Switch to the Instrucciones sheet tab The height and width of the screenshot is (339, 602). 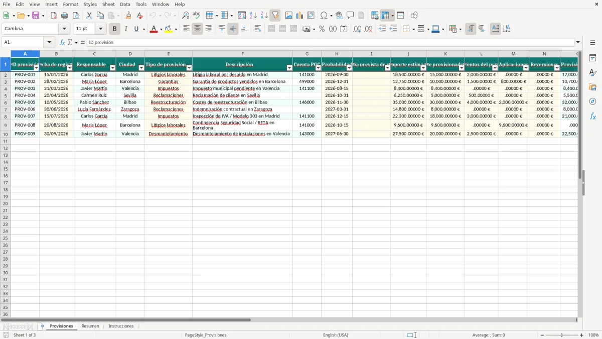click(x=121, y=326)
